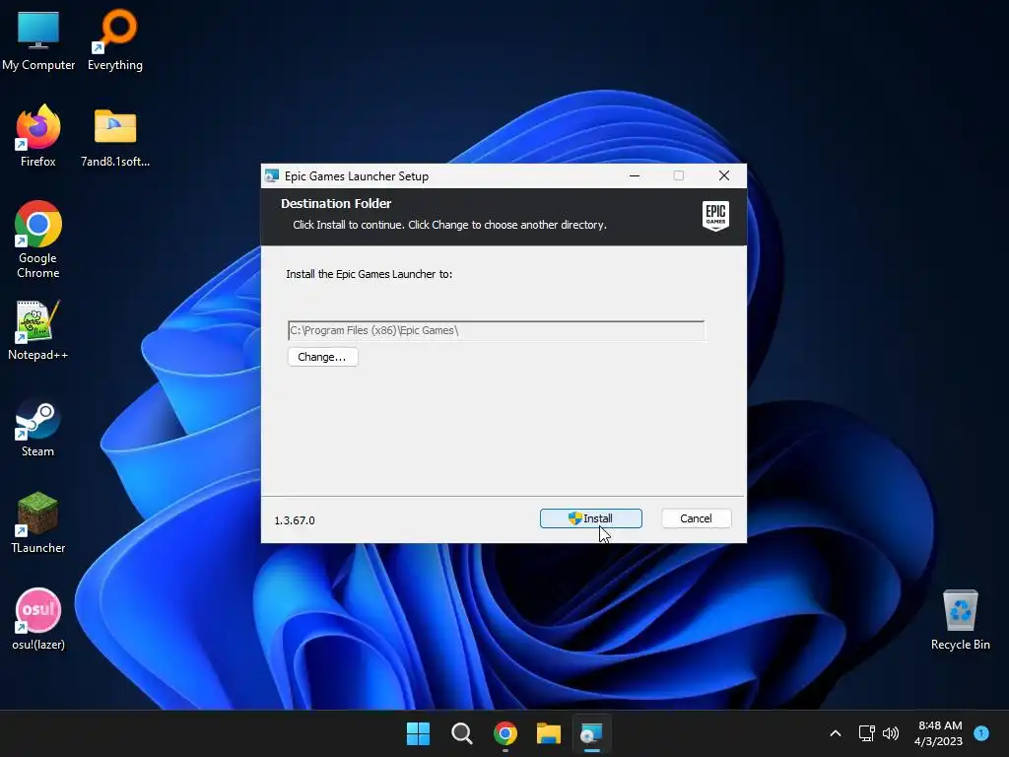The image size is (1009, 757).
Task: Select the My Computer desktop icon
Action: point(38,41)
